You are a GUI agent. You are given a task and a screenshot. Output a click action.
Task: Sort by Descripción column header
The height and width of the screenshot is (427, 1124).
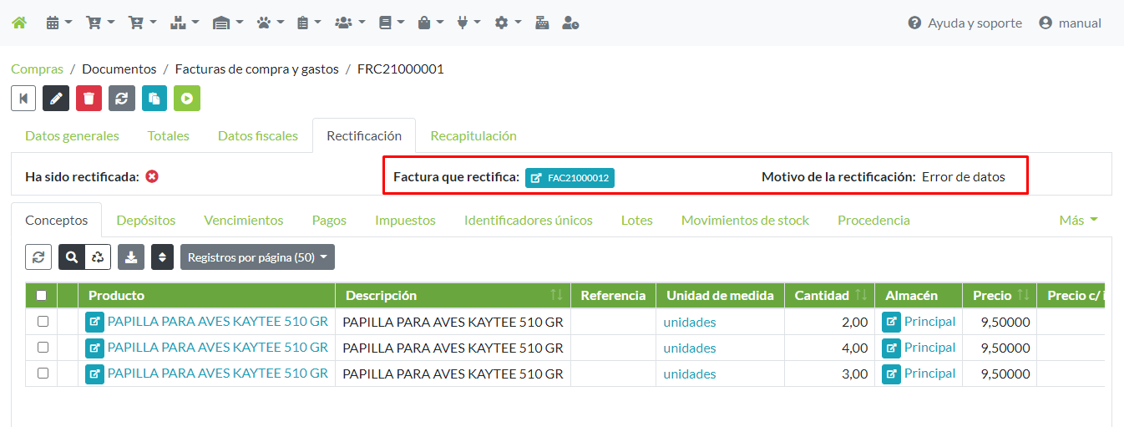pyautogui.click(x=453, y=295)
